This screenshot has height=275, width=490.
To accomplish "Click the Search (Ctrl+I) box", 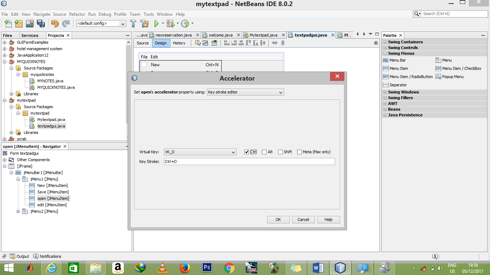I will [x=450, y=14].
